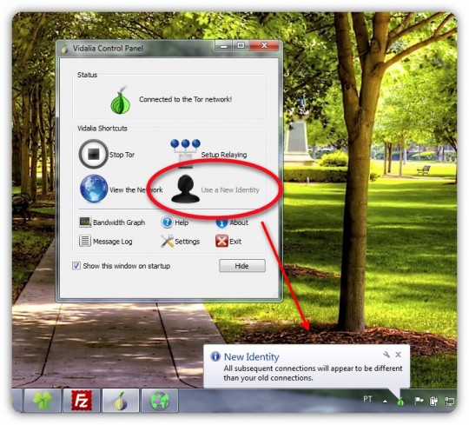Click the Exit label
Screen dimensions: 469x425
pyautogui.click(x=235, y=242)
